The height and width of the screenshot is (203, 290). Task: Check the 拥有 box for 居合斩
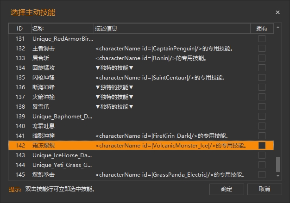262,58
